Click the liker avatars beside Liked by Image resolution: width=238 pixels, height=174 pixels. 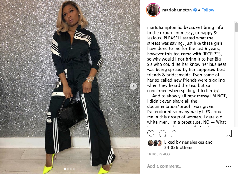click(x=155, y=143)
